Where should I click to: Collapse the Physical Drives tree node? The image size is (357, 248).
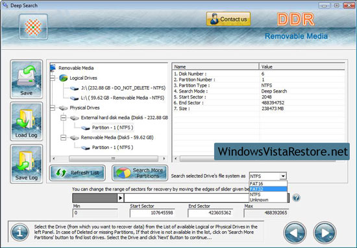(53, 107)
